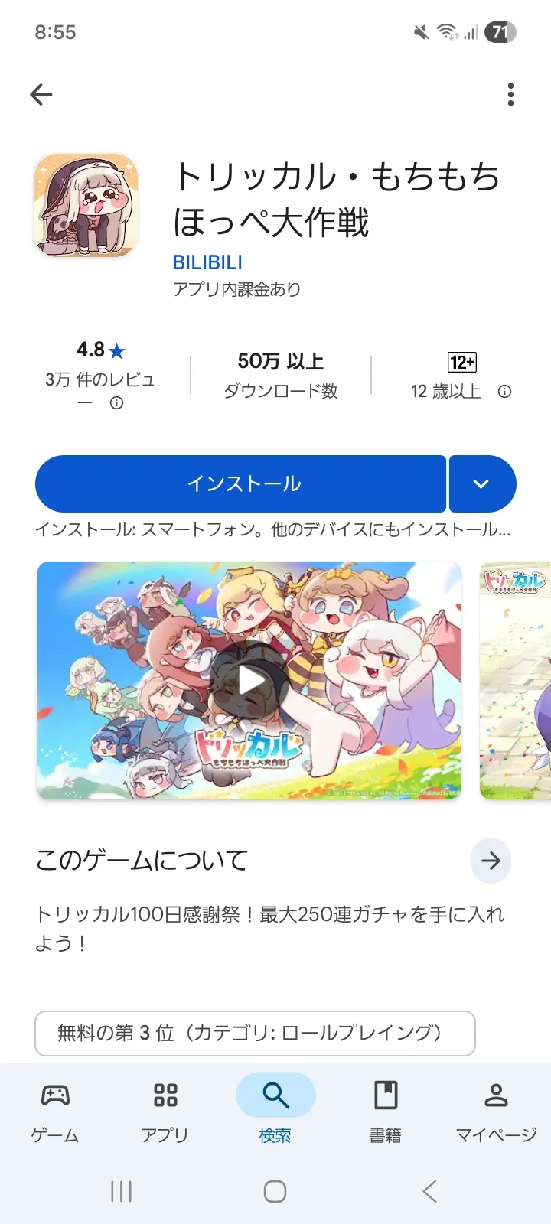Switch to the ゲーム tab
This screenshot has height=1224, width=551.
coord(55,1113)
